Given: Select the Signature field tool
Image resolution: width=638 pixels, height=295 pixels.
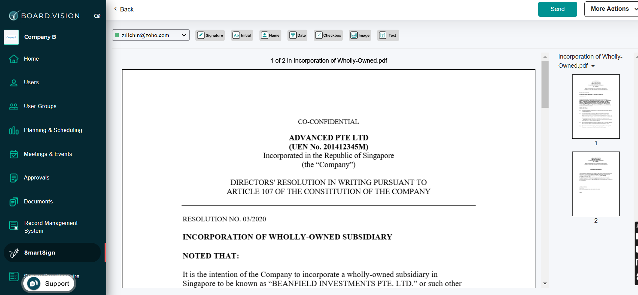Looking at the screenshot, I should [210, 35].
